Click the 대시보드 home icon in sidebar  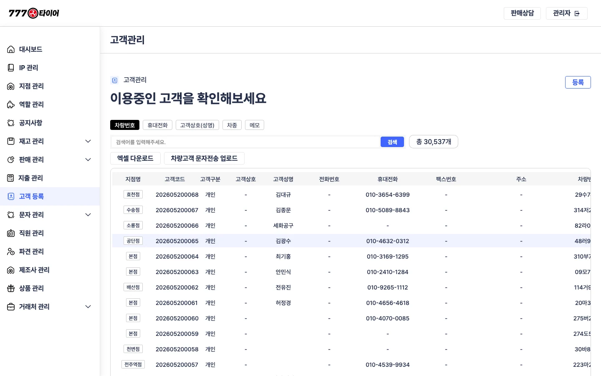[11, 49]
